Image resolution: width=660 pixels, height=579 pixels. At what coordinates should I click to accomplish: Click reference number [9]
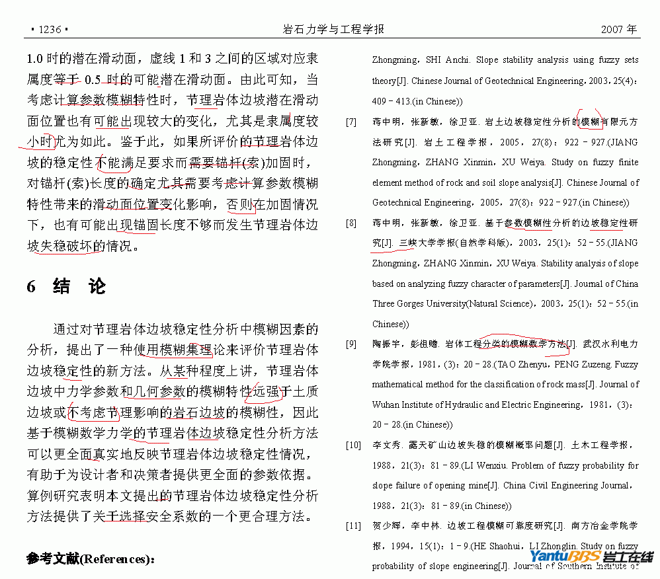[351, 344]
